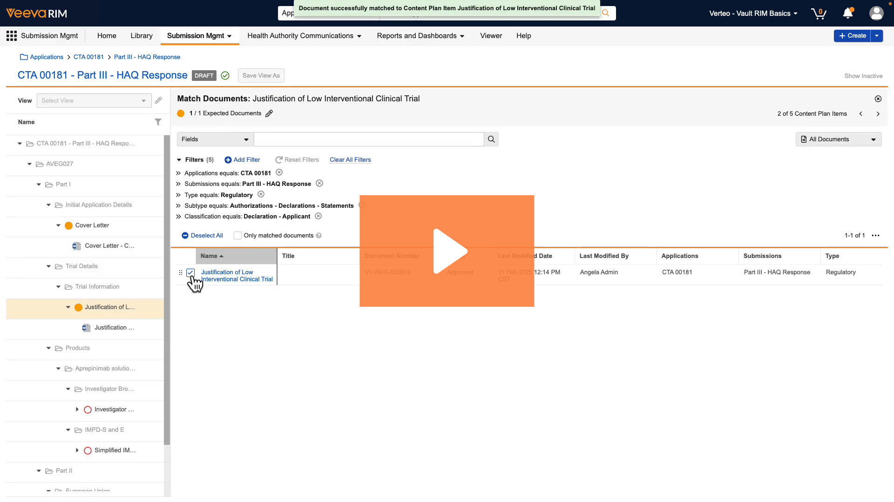Click the search magnifier button
This screenshot has width=894, height=502.
491,139
